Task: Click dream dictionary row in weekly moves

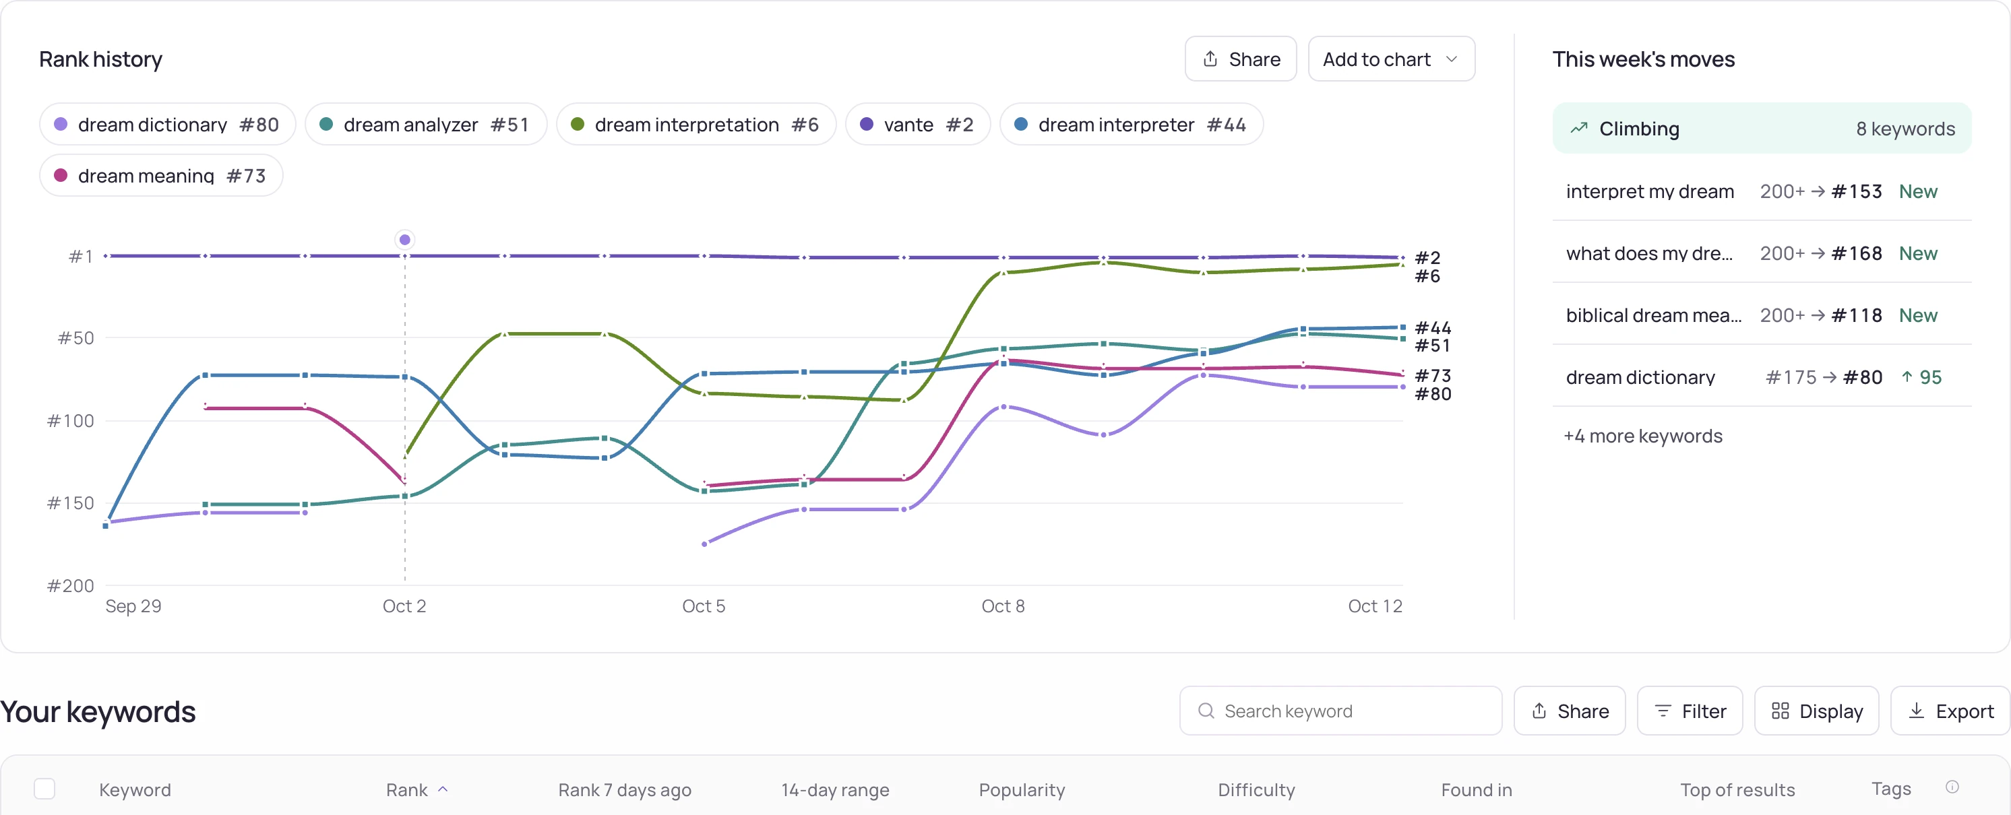Action: click(1761, 377)
